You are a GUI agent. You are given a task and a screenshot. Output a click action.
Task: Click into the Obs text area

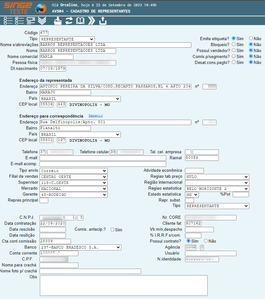point(124,285)
